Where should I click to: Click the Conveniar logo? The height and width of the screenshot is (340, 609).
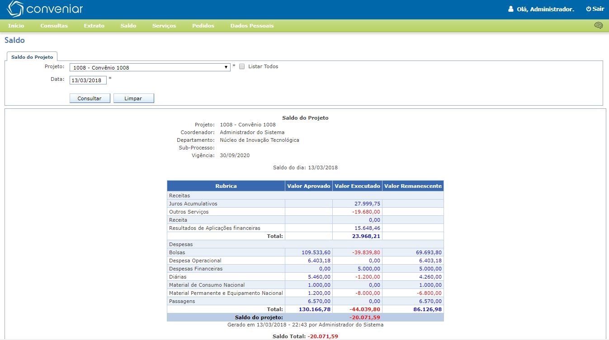[x=45, y=9]
